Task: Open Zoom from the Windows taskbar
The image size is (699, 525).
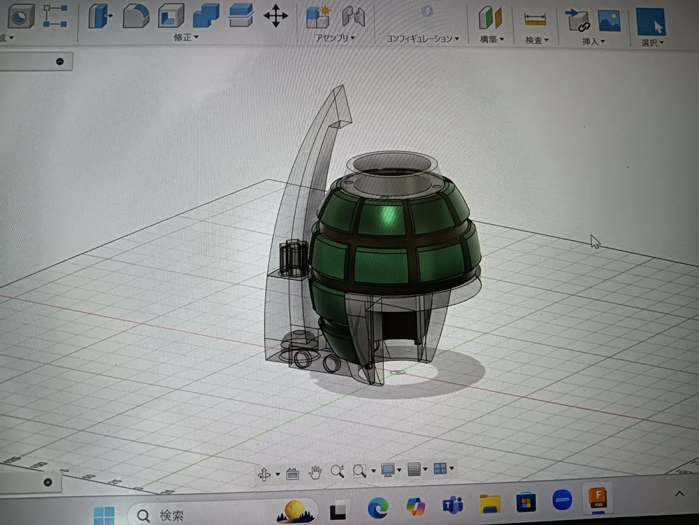Action: [561, 500]
